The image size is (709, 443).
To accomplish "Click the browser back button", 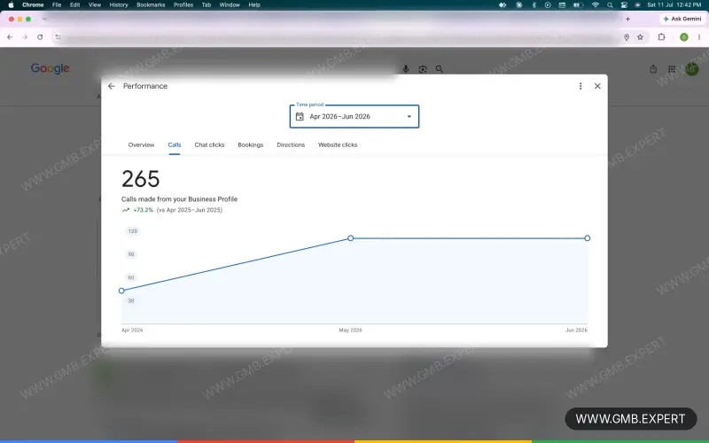I will (x=10, y=37).
